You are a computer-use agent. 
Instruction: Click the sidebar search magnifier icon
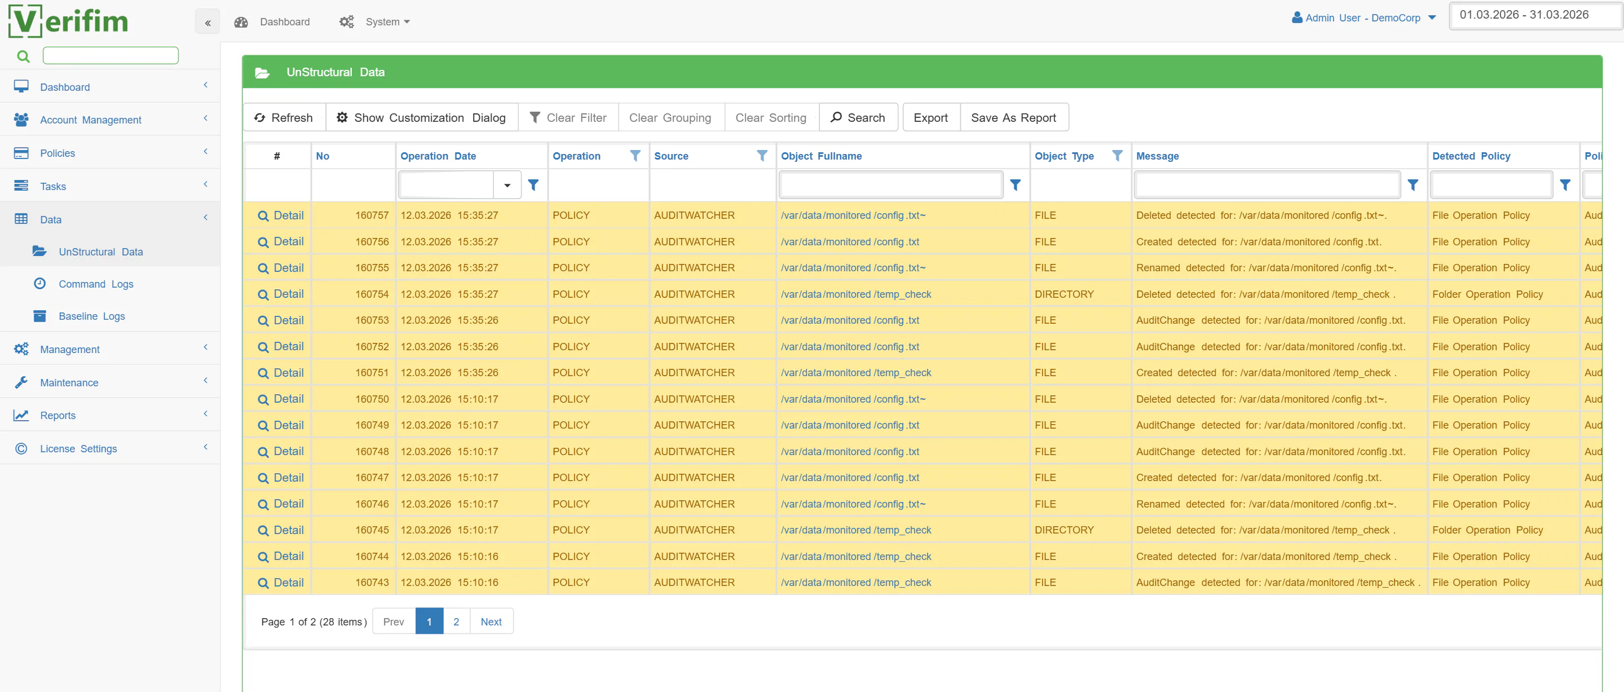(23, 56)
